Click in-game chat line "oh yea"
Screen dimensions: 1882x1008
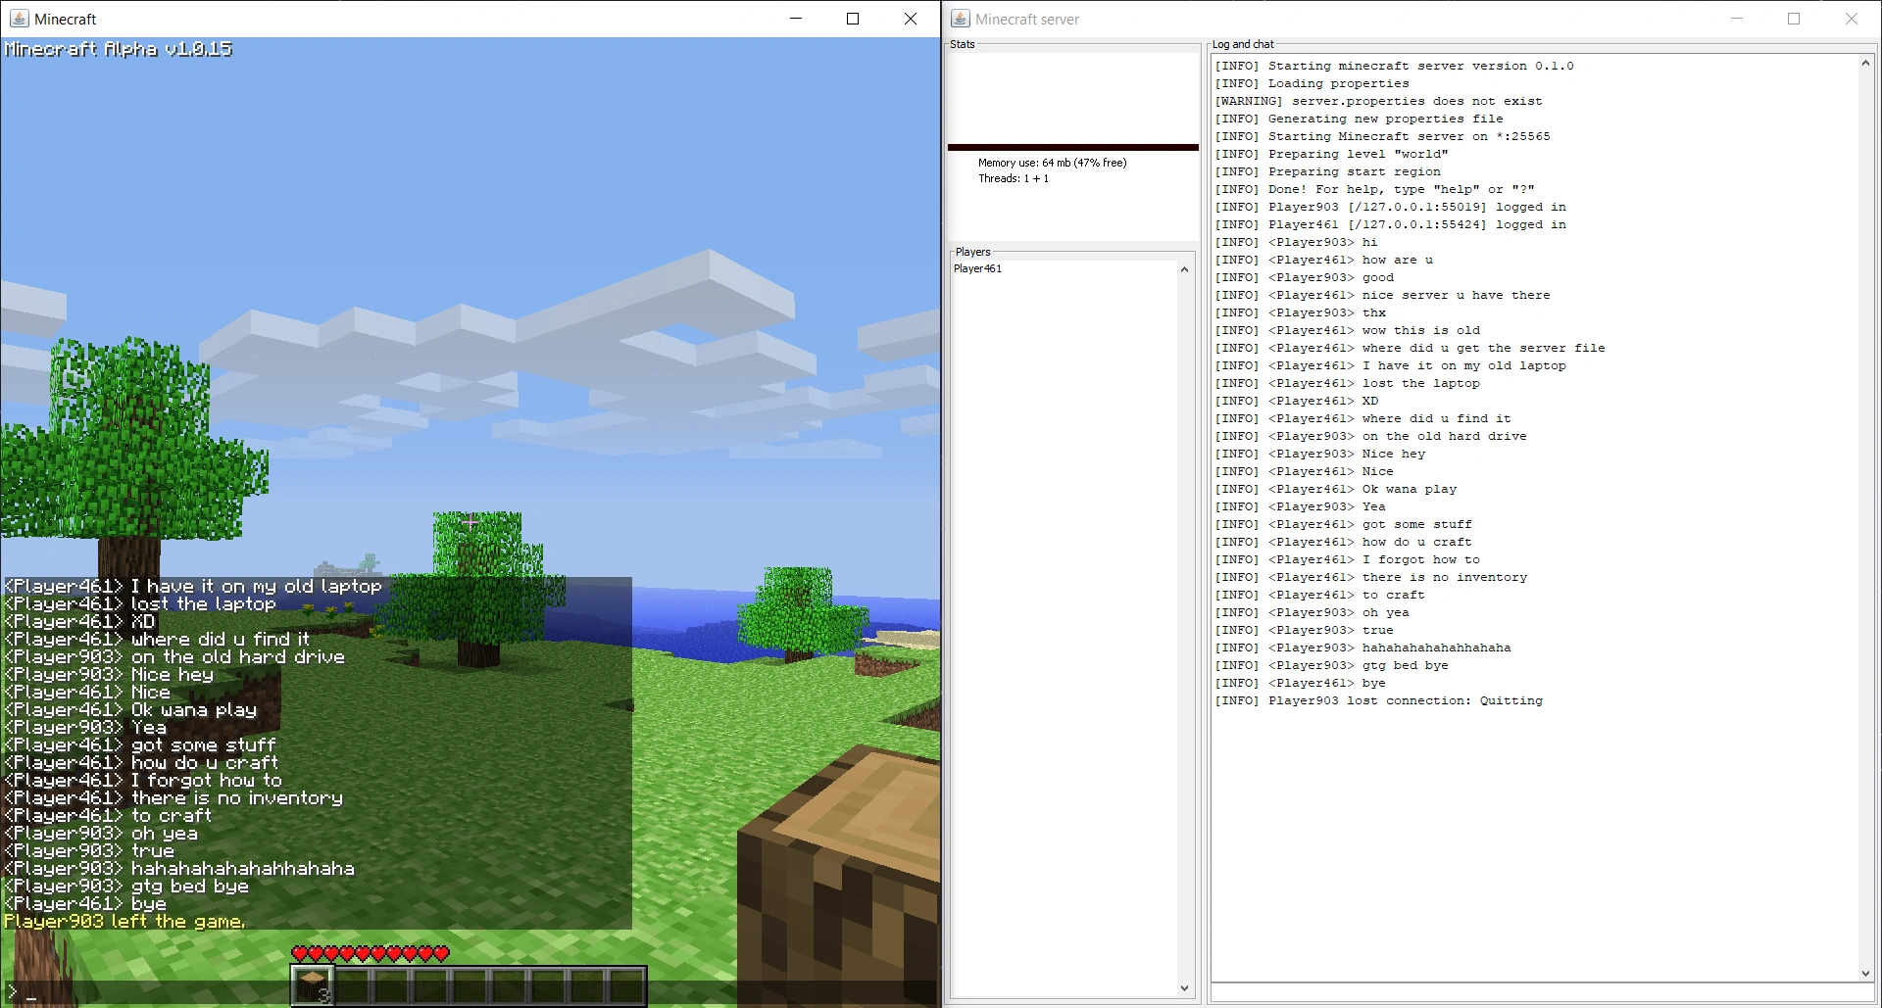pyautogui.click(x=101, y=833)
